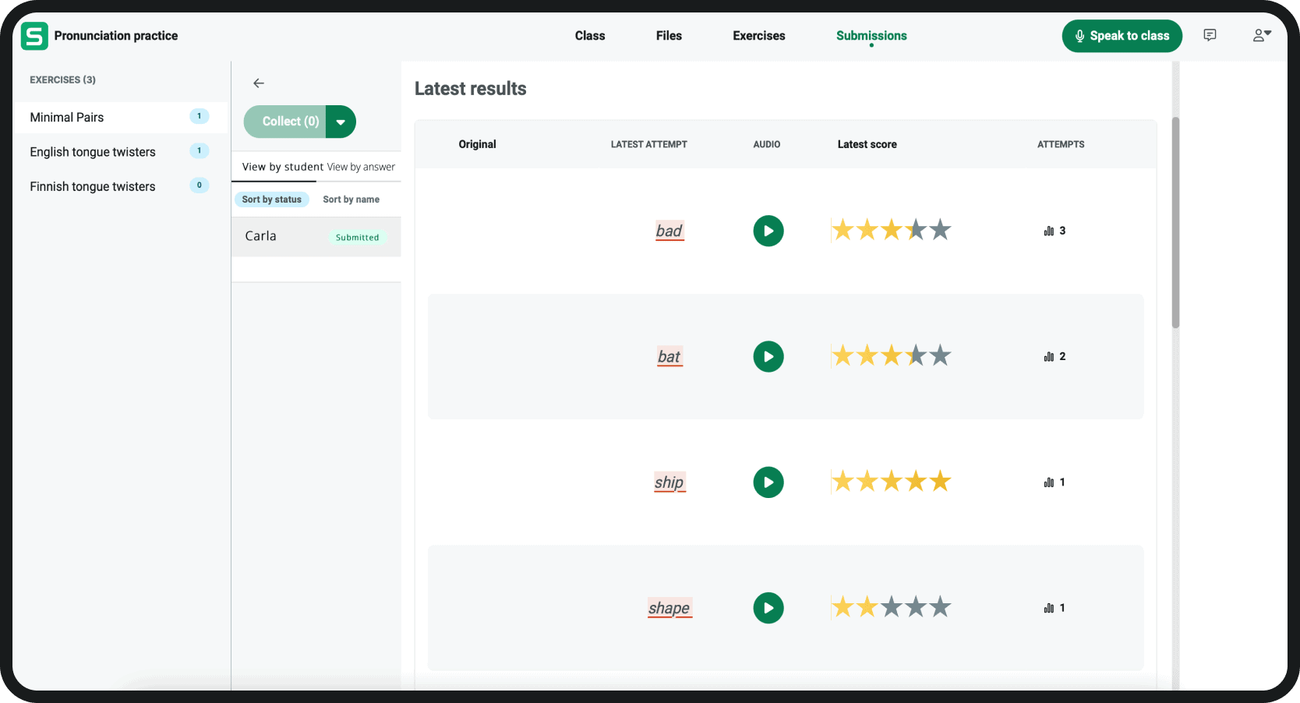Expand the Collect button dropdown arrow
The image size is (1300, 703).
point(341,122)
